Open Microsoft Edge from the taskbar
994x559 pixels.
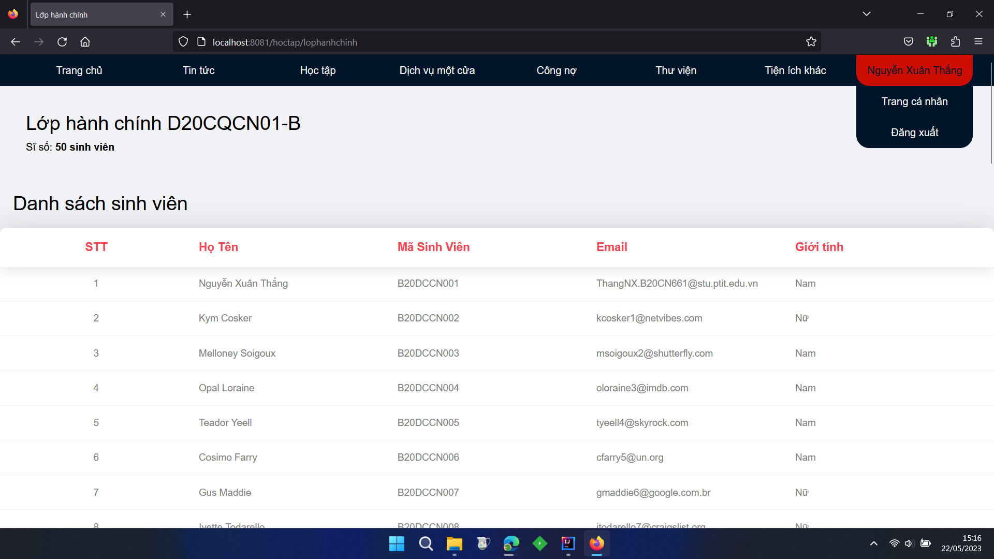point(511,544)
